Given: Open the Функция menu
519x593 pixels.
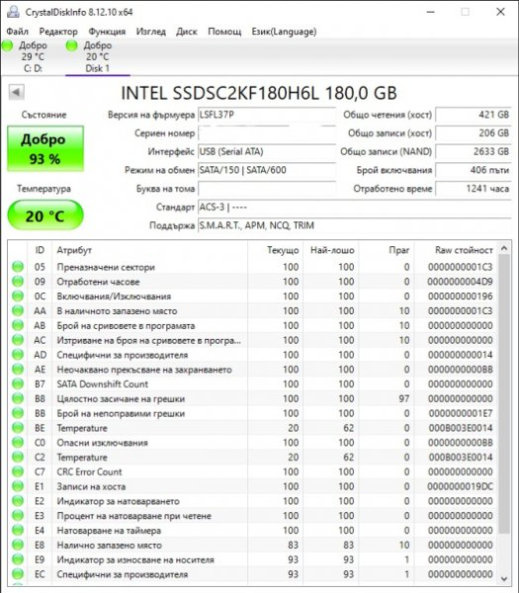Looking at the screenshot, I should click(107, 32).
